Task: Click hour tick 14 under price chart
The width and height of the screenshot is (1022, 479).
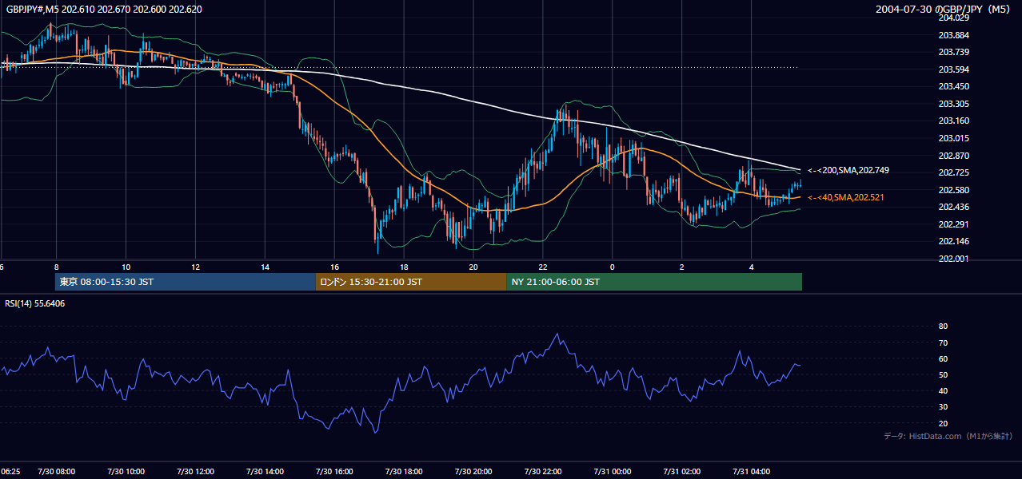Action: pyautogui.click(x=265, y=267)
